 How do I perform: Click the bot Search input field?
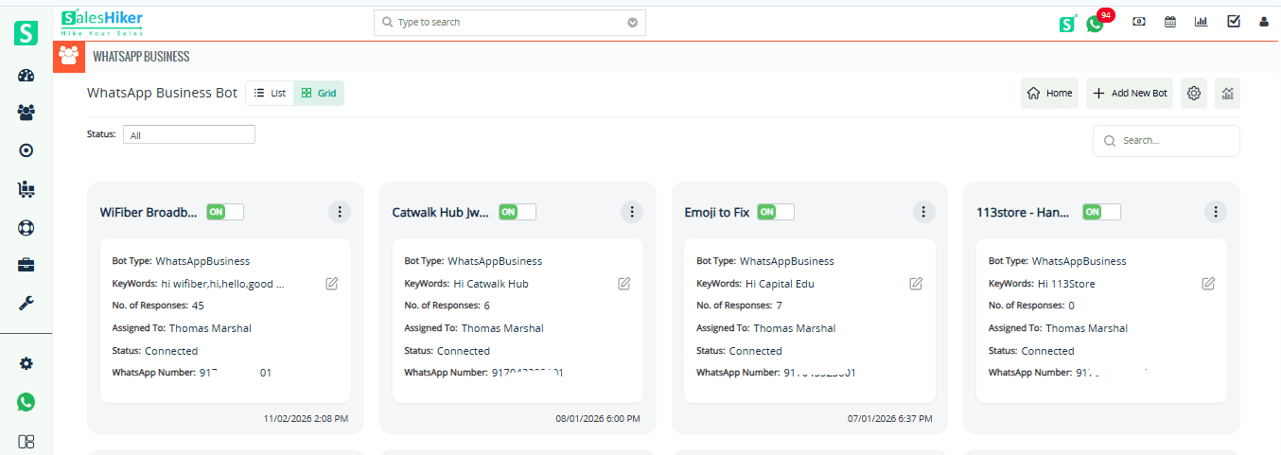[x=1175, y=141]
